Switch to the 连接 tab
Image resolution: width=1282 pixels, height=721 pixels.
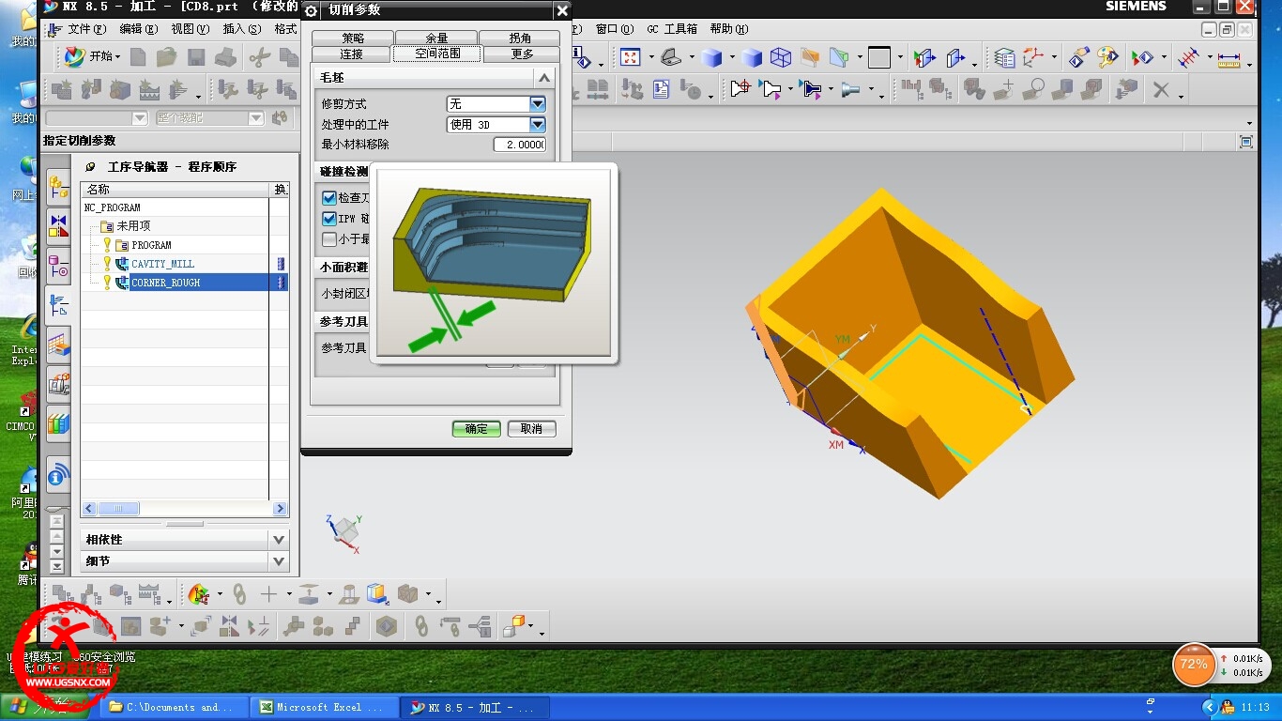point(351,54)
